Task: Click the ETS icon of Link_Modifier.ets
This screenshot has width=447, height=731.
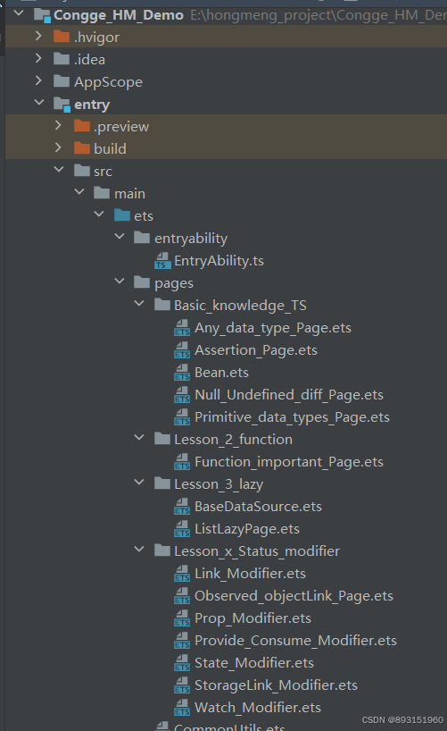Action: click(x=182, y=574)
